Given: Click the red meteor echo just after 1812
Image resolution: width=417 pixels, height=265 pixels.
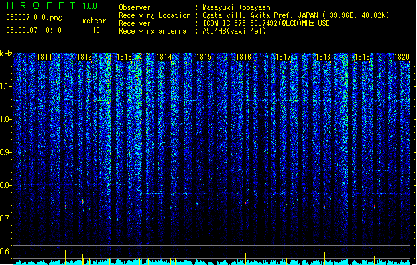Looking at the screenshot, I should point(83,202).
